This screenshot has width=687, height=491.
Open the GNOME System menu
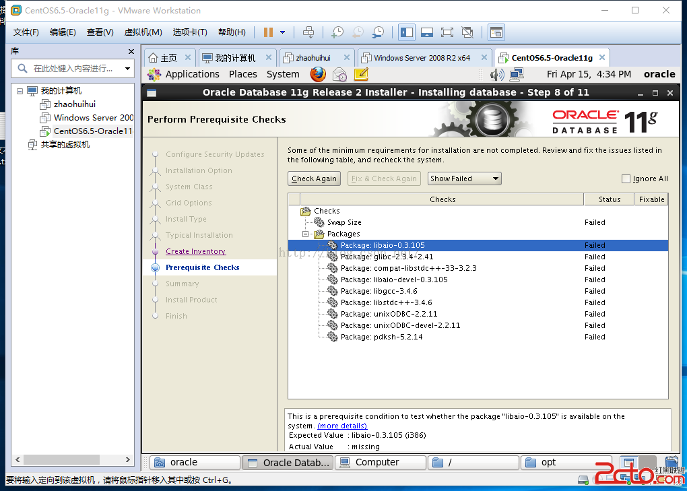283,75
